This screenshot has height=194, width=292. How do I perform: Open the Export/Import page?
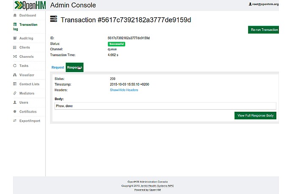(x=30, y=121)
